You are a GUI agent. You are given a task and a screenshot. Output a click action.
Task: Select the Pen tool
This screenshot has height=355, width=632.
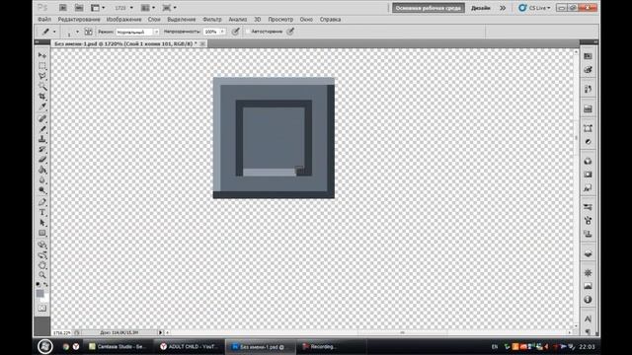pyautogui.click(x=41, y=202)
